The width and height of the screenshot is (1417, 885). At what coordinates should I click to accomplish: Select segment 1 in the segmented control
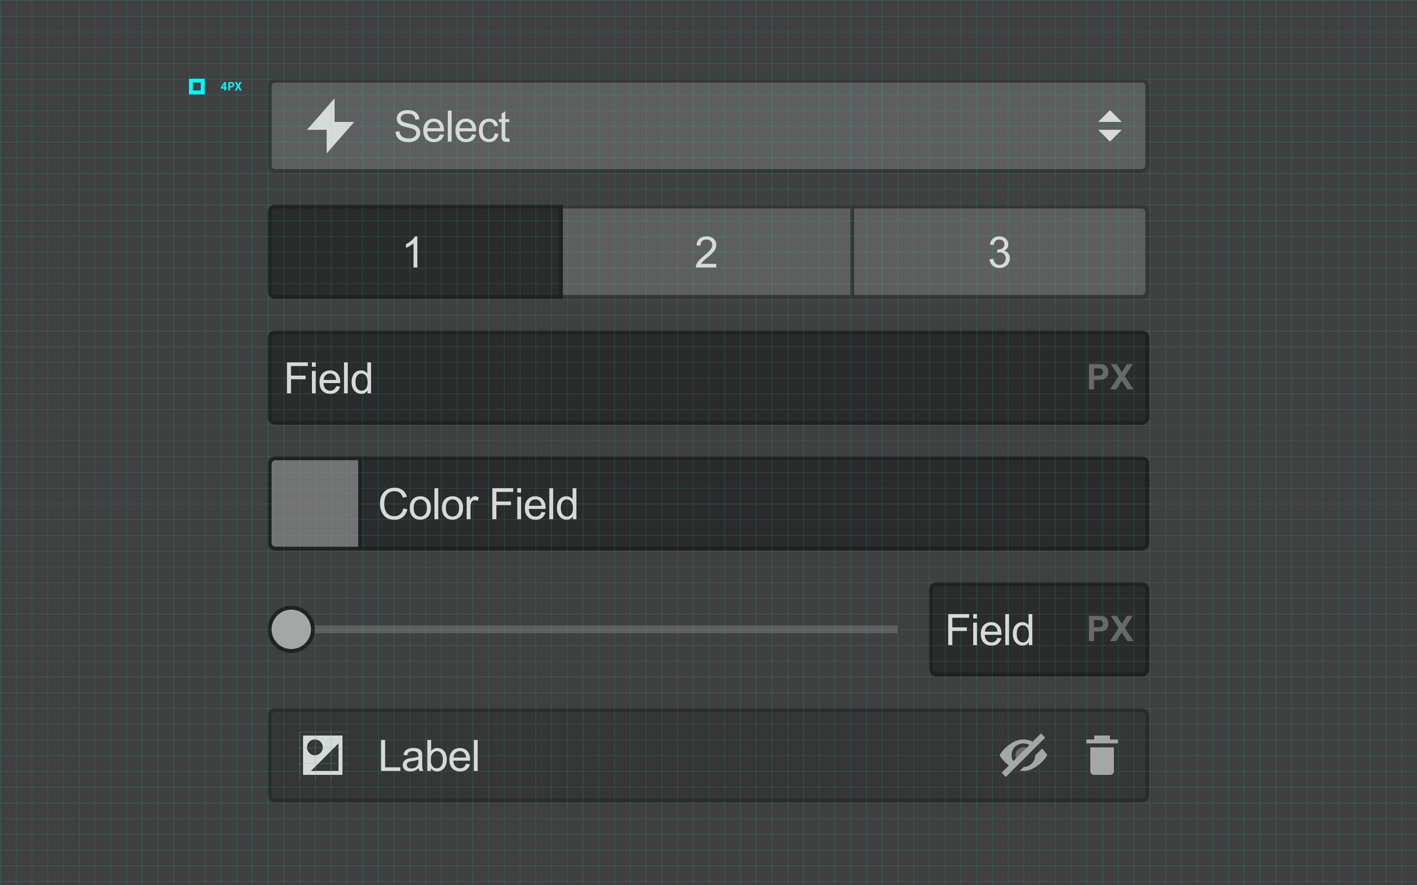(x=415, y=252)
